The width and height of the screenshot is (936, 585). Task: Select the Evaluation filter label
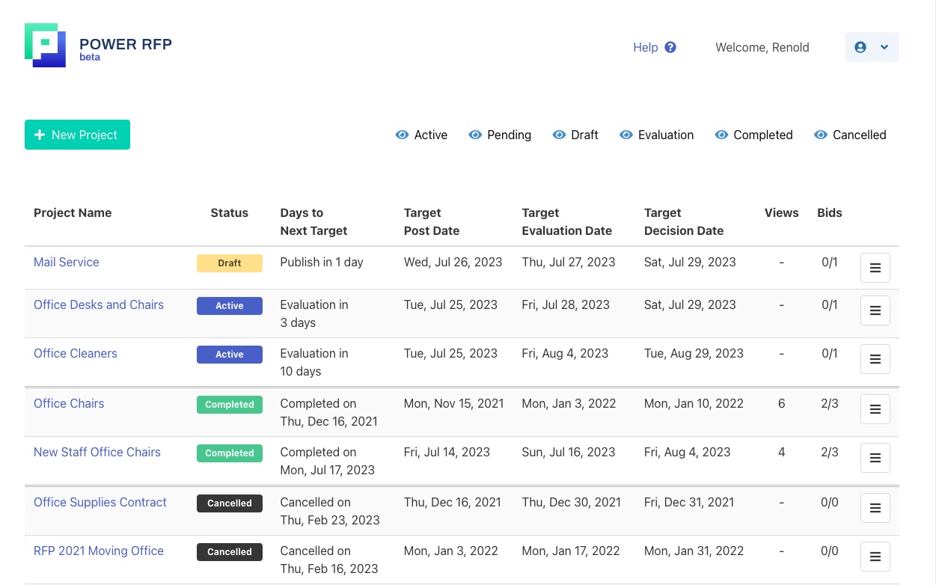666,135
